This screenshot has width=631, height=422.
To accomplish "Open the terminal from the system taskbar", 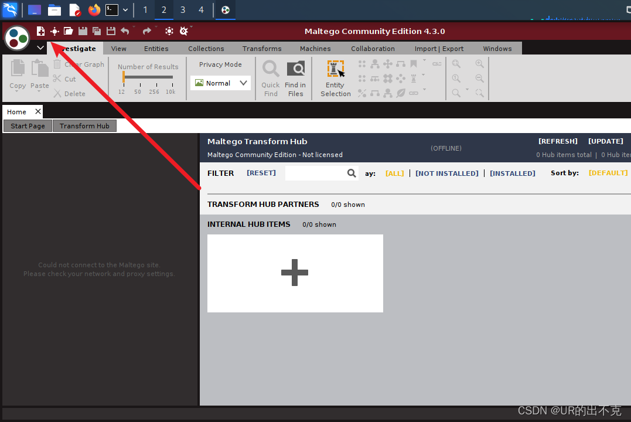I will pos(112,9).
